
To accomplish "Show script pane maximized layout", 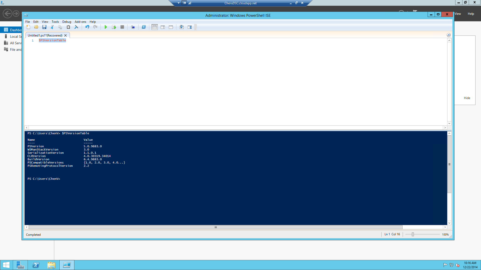I will click(x=171, y=27).
